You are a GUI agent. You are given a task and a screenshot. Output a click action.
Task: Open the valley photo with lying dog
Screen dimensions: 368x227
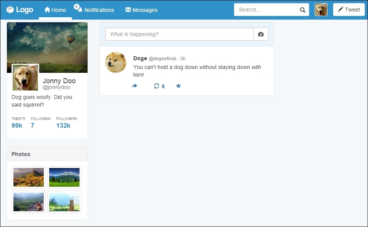[29, 202]
